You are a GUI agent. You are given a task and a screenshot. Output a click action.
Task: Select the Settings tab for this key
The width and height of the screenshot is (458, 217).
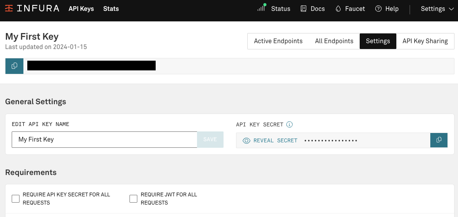[x=378, y=41]
